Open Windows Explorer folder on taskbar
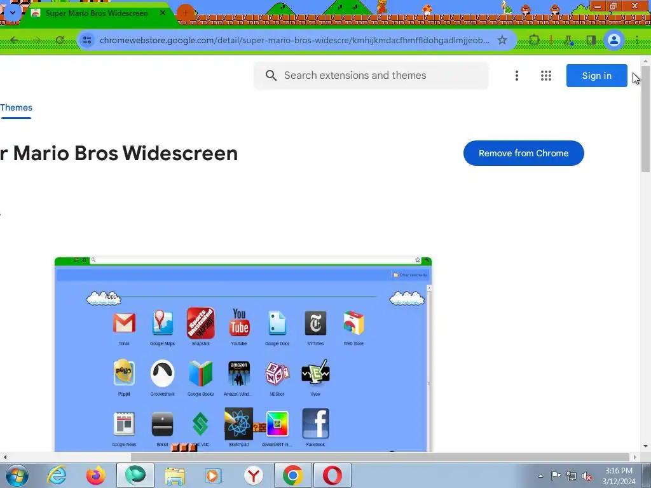 (x=175, y=475)
